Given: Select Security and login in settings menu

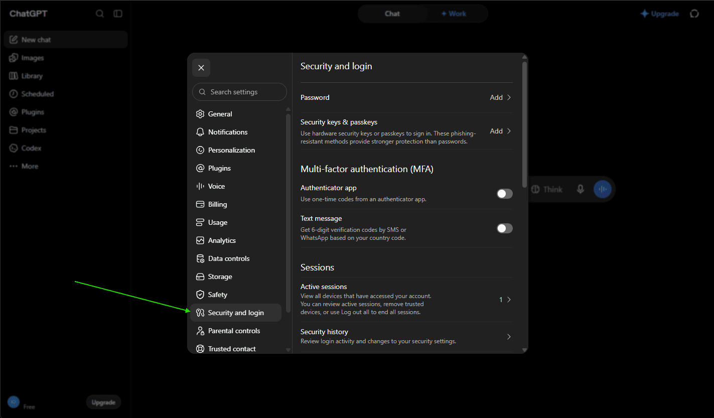Looking at the screenshot, I should tap(236, 313).
